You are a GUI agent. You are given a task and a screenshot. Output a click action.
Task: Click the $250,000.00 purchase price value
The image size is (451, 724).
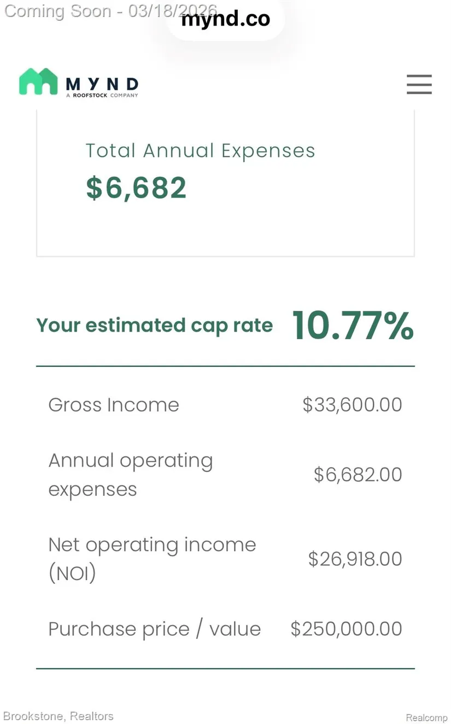(346, 629)
